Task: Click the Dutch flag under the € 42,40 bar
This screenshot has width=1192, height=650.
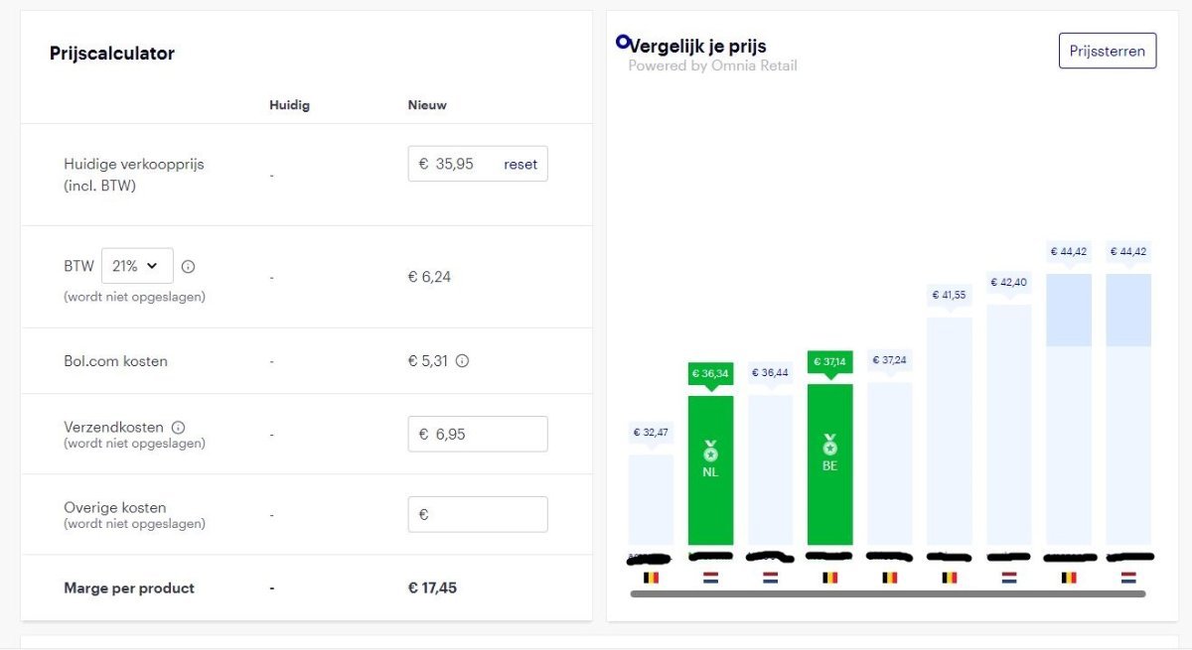Action: click(x=1009, y=577)
